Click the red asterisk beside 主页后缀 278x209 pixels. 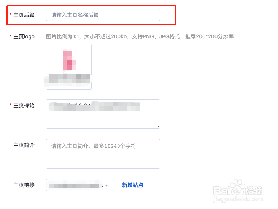coord(11,14)
